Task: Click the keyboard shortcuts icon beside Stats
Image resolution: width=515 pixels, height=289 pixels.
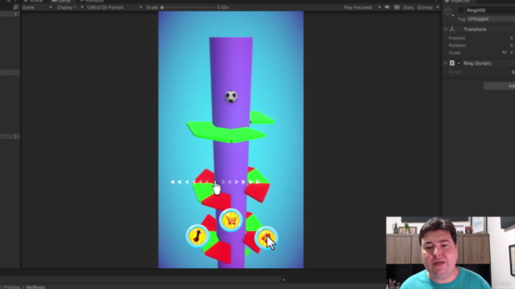Action: click(397, 7)
